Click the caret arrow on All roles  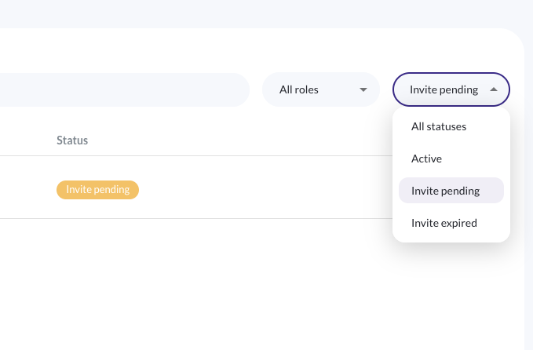click(363, 90)
